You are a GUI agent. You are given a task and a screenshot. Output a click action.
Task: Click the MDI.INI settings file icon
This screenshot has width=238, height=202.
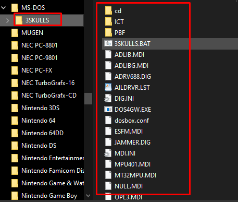click(108, 153)
